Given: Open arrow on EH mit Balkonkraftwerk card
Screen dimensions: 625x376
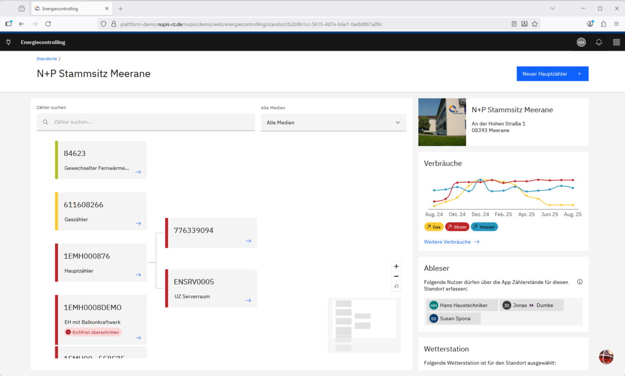Looking at the screenshot, I should (138, 338).
